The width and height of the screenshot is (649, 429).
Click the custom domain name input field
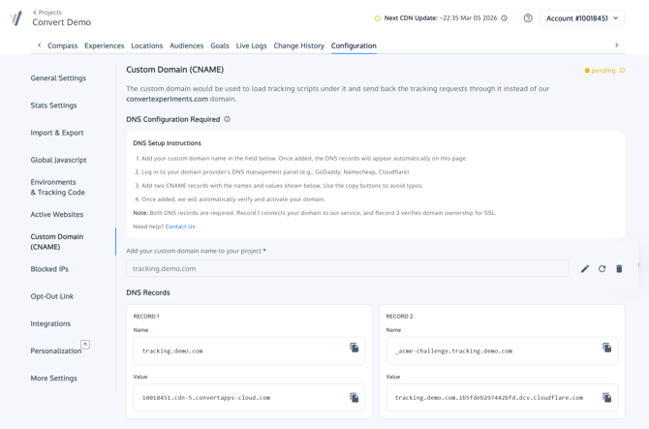point(347,268)
